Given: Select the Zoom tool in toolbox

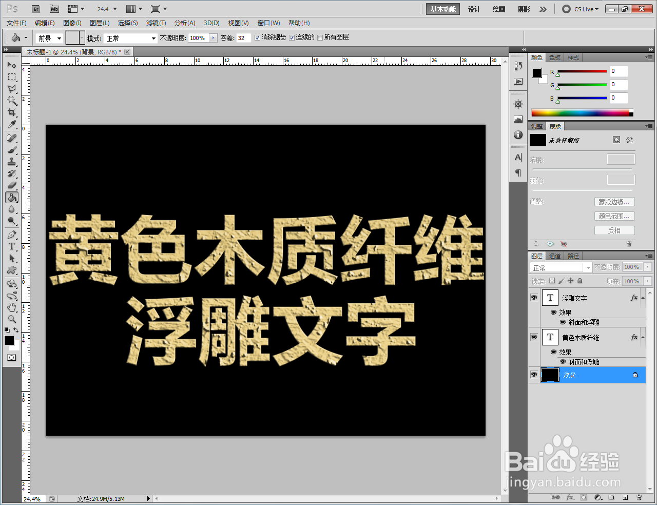Looking at the screenshot, I should [x=12, y=319].
